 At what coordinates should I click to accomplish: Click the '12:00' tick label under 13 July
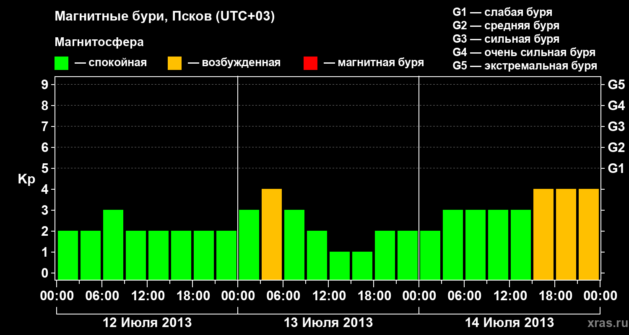click(328, 296)
